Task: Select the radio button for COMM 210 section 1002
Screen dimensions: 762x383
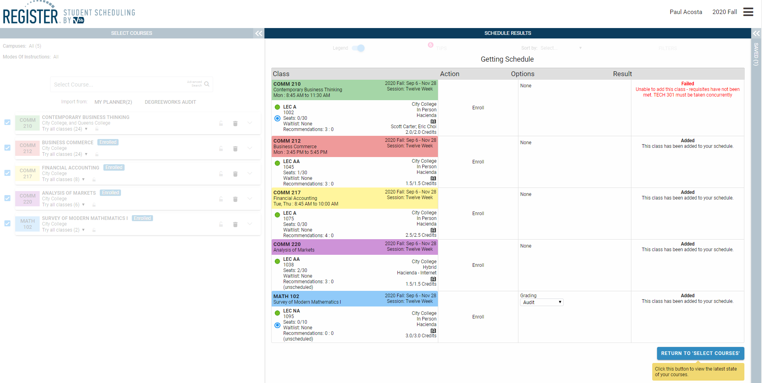Action: pos(277,118)
